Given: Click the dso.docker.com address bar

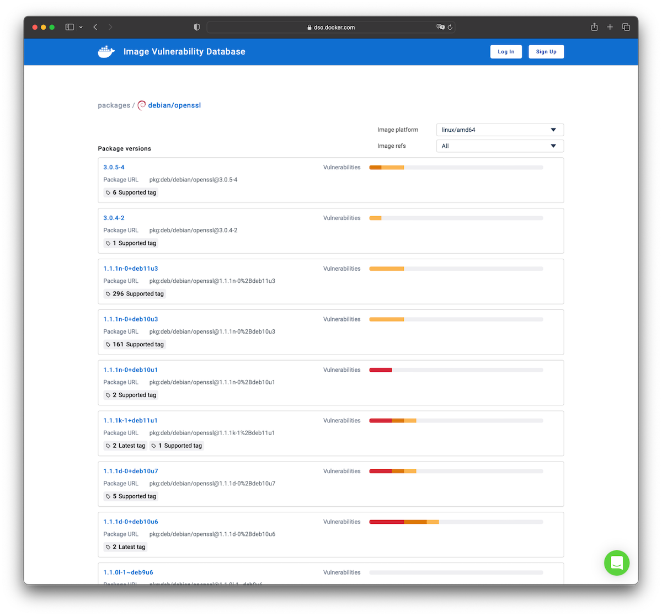Looking at the screenshot, I should point(331,27).
